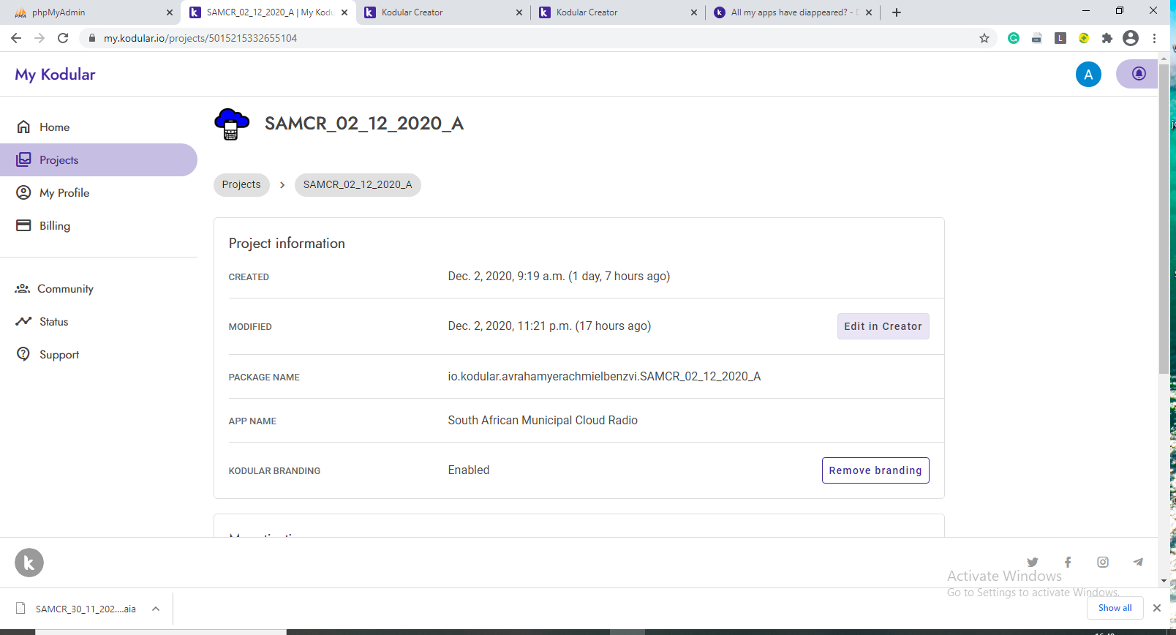Close the SAMCR_02_12_2020_A browser tab
Viewport: 1176px width, 635px height.
[344, 12]
